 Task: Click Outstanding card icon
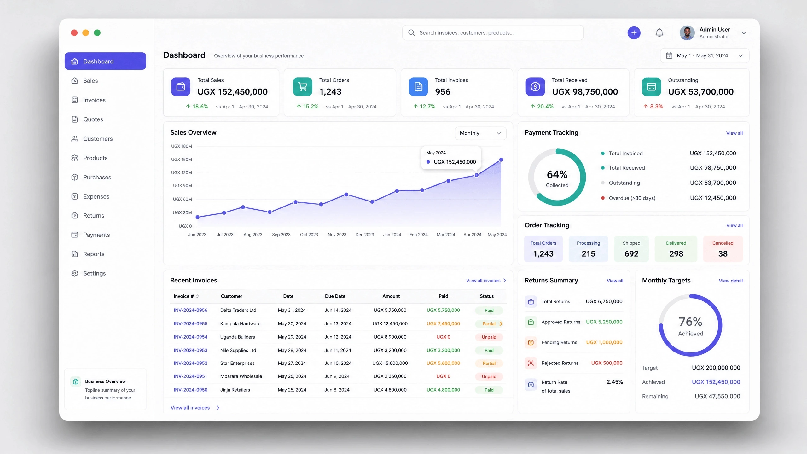pyautogui.click(x=651, y=86)
